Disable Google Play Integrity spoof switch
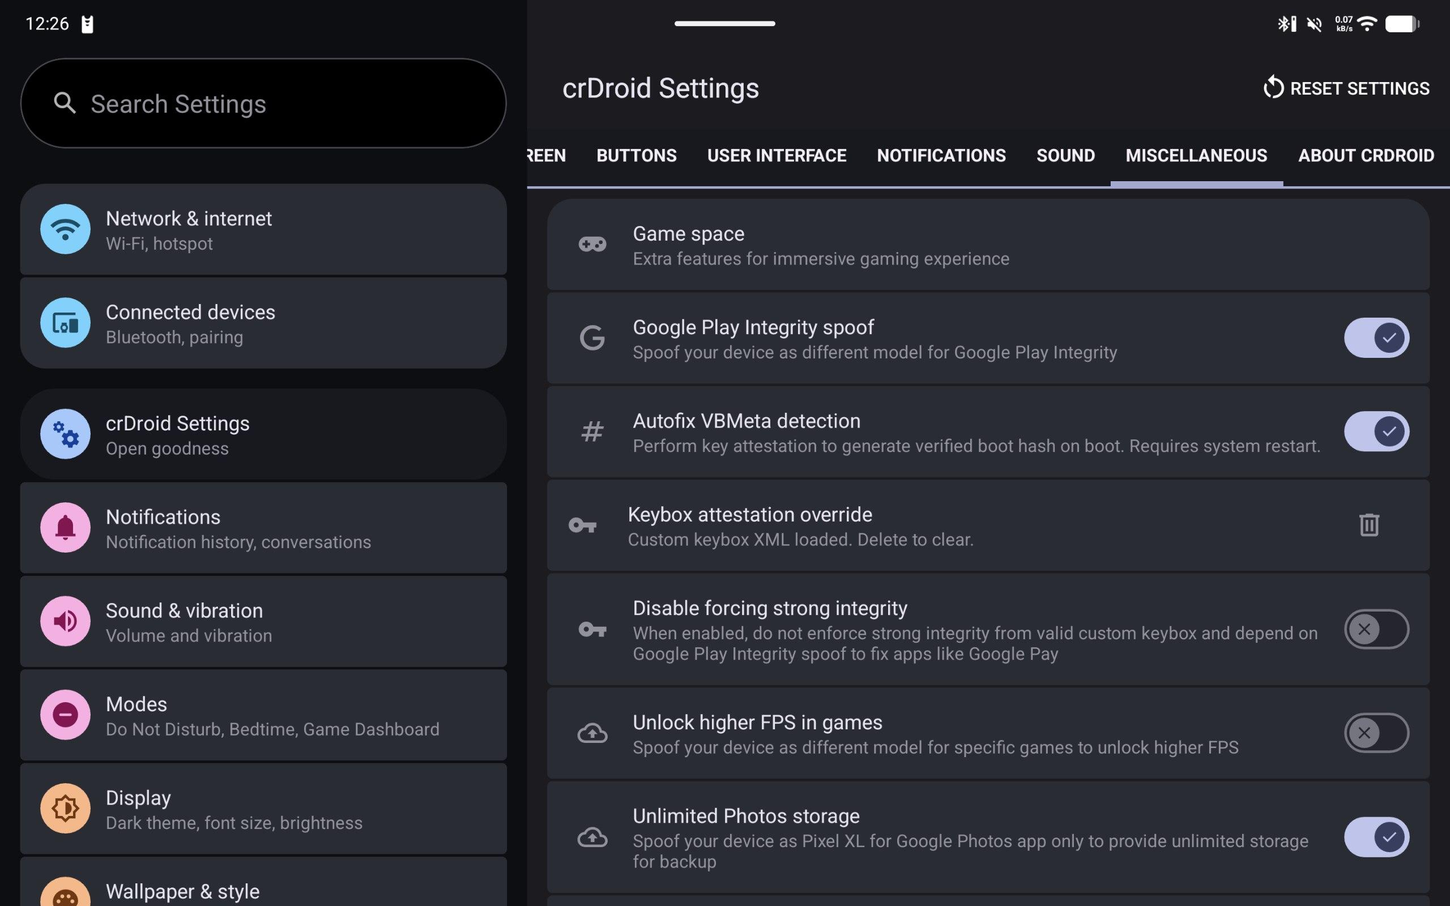 pyautogui.click(x=1376, y=338)
